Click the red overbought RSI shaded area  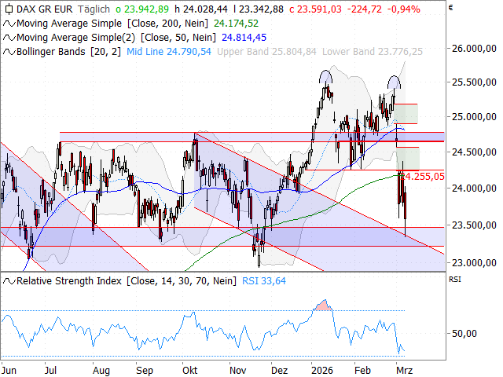point(323,305)
